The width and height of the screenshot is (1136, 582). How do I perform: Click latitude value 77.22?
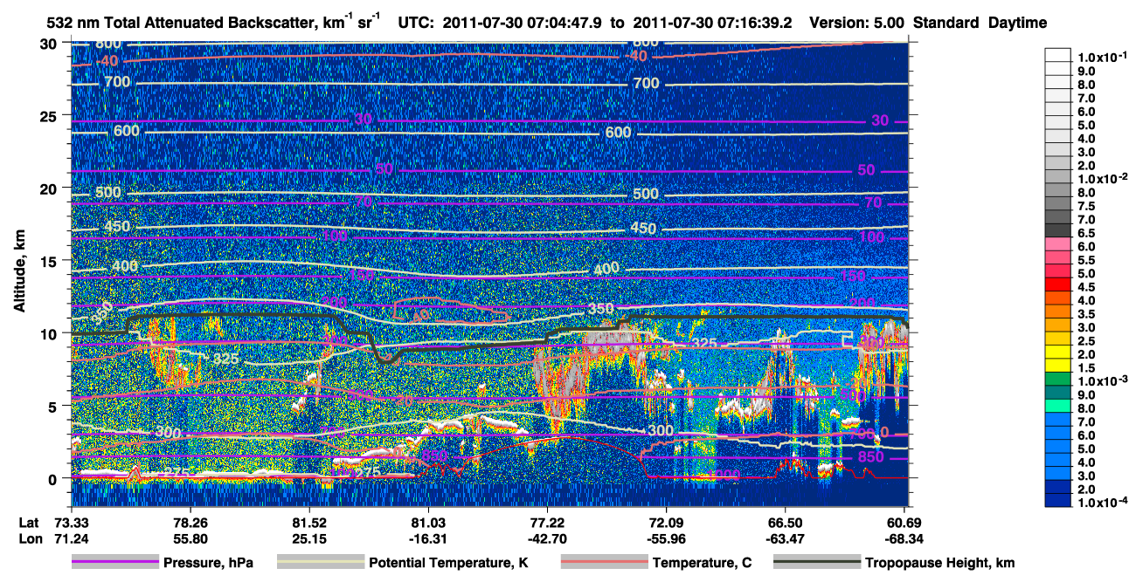[547, 522]
